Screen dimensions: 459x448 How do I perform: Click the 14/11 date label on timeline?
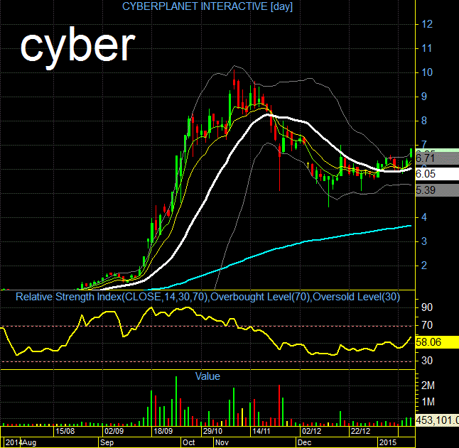[x=261, y=431]
